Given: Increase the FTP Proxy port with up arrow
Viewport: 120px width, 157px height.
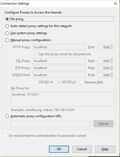Looking at the screenshot, I should pos(112,67).
